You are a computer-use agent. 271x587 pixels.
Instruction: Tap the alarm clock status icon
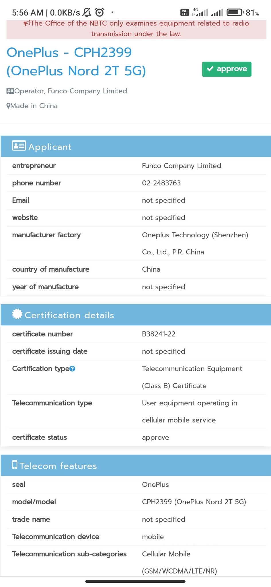click(100, 12)
